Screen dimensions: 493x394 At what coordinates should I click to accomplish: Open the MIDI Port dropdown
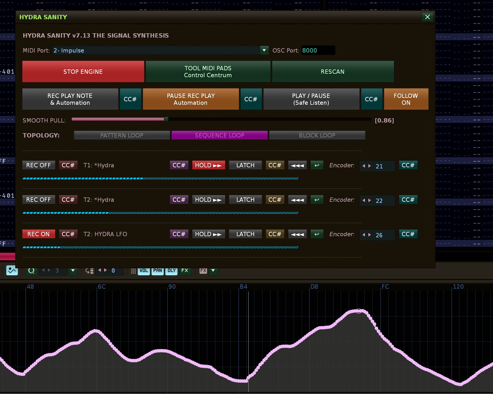(264, 51)
